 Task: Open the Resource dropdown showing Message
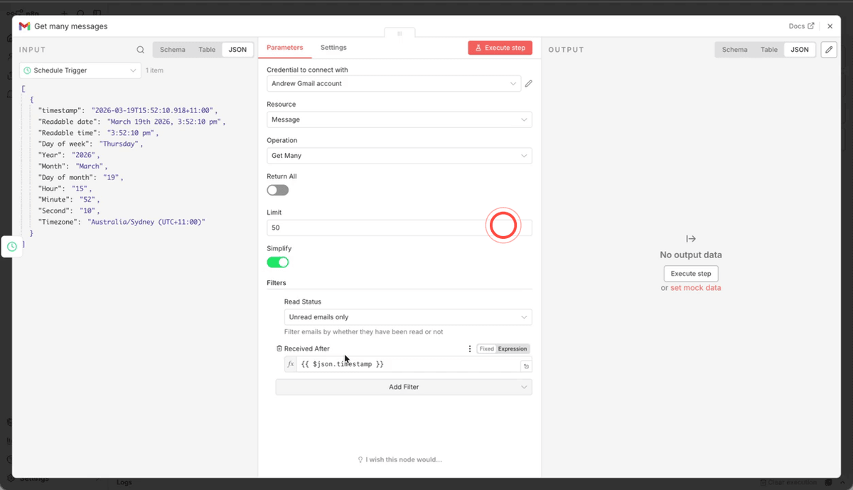(x=399, y=119)
